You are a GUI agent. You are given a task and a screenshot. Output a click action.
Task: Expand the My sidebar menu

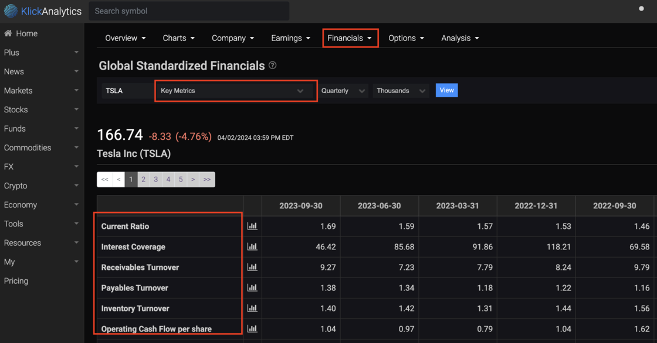click(x=41, y=262)
